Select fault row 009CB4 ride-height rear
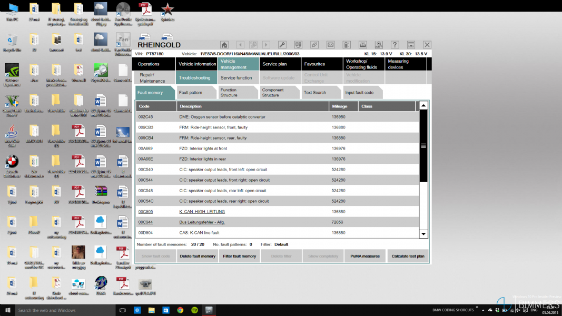562x316 pixels. 278,138
